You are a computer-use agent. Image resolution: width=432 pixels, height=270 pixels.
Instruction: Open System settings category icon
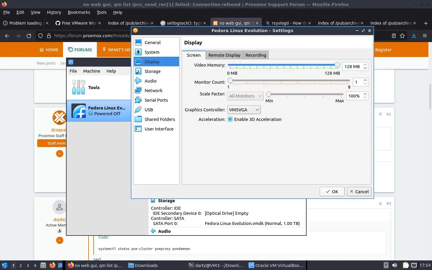coord(138,52)
